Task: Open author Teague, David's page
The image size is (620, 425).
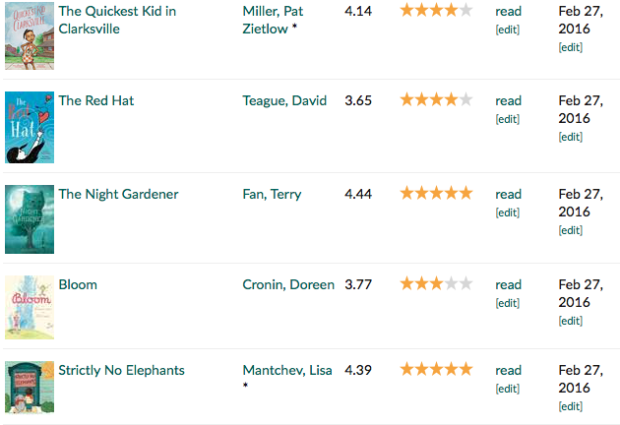Action: click(x=284, y=100)
